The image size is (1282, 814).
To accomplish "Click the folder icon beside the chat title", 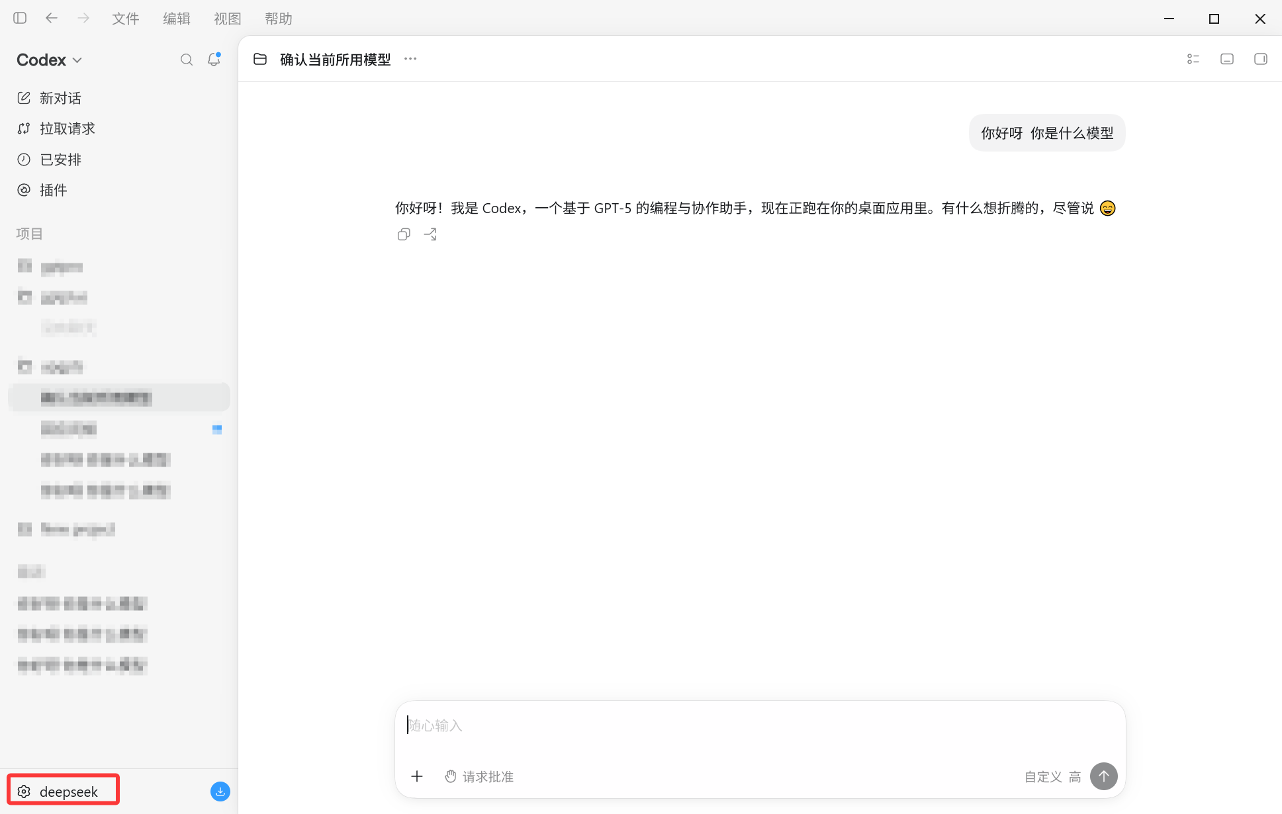I will [x=260, y=59].
